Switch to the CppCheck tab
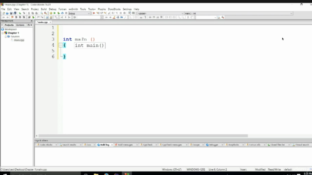This screenshot has height=175, width=312. (x=148, y=145)
